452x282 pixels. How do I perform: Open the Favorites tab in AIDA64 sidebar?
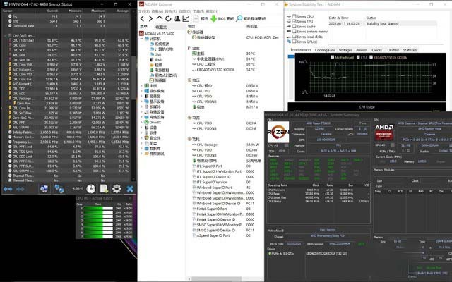pos(161,27)
